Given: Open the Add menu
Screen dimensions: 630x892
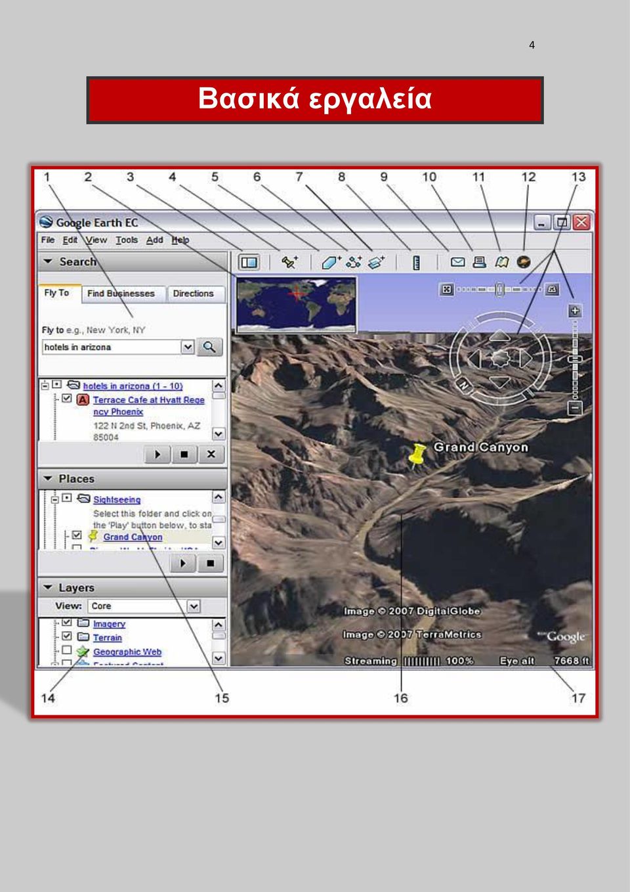Looking at the screenshot, I should coord(155,240).
